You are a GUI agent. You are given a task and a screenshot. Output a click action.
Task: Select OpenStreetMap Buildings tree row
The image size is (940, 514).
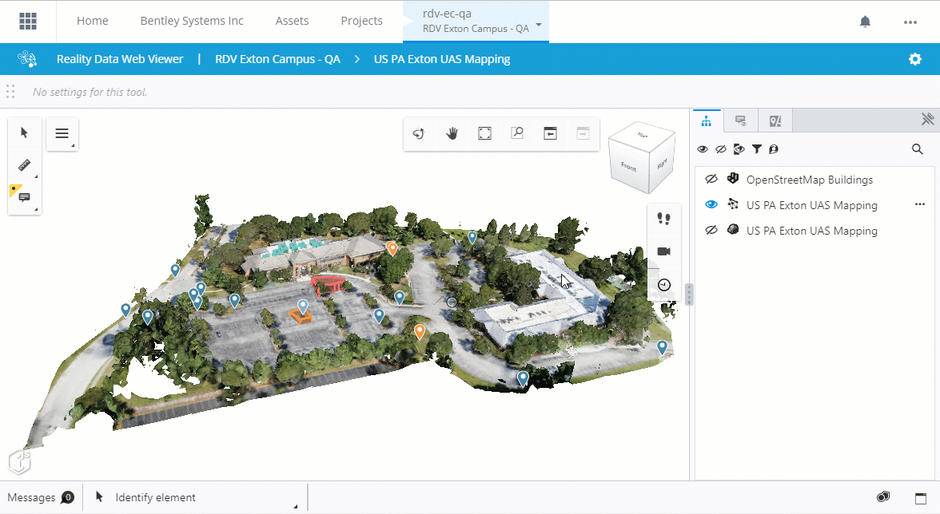(814, 180)
